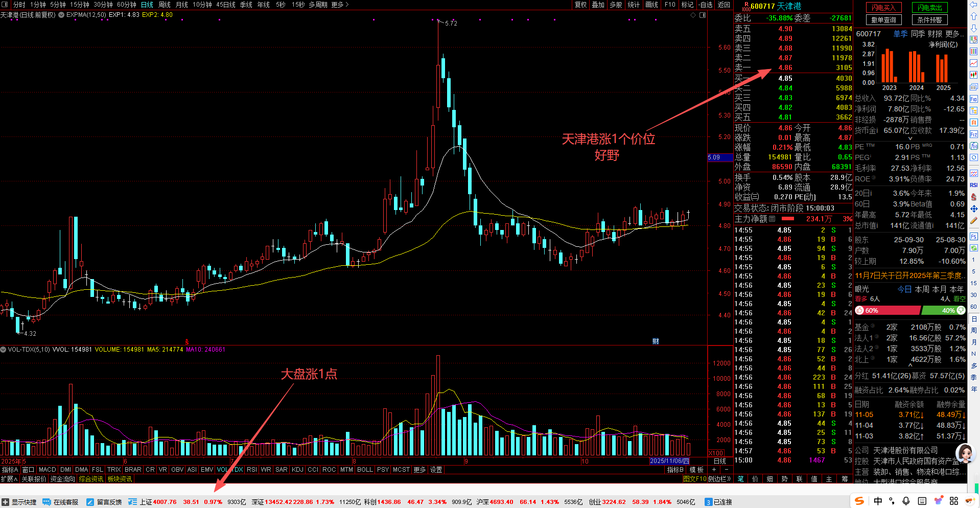The height and width of the screenshot is (508, 980).
Task: Click the 显示快捷 plus icon in status bar
Action: click(5, 502)
